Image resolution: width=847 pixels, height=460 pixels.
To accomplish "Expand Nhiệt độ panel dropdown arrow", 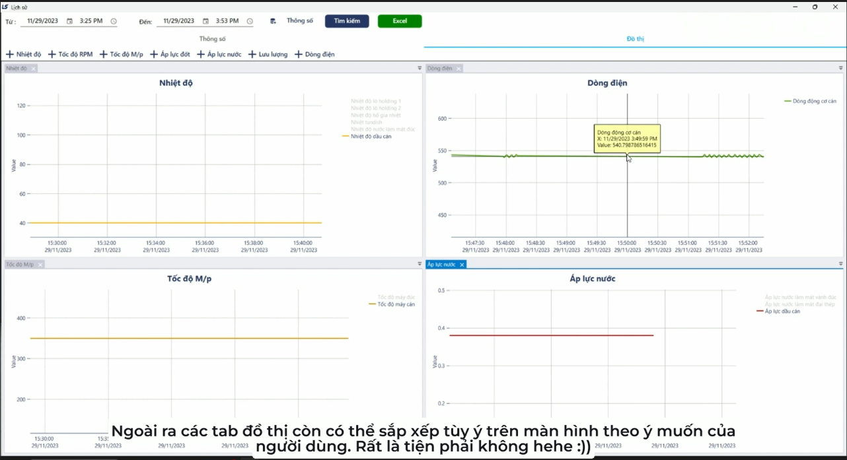I will tap(419, 68).
